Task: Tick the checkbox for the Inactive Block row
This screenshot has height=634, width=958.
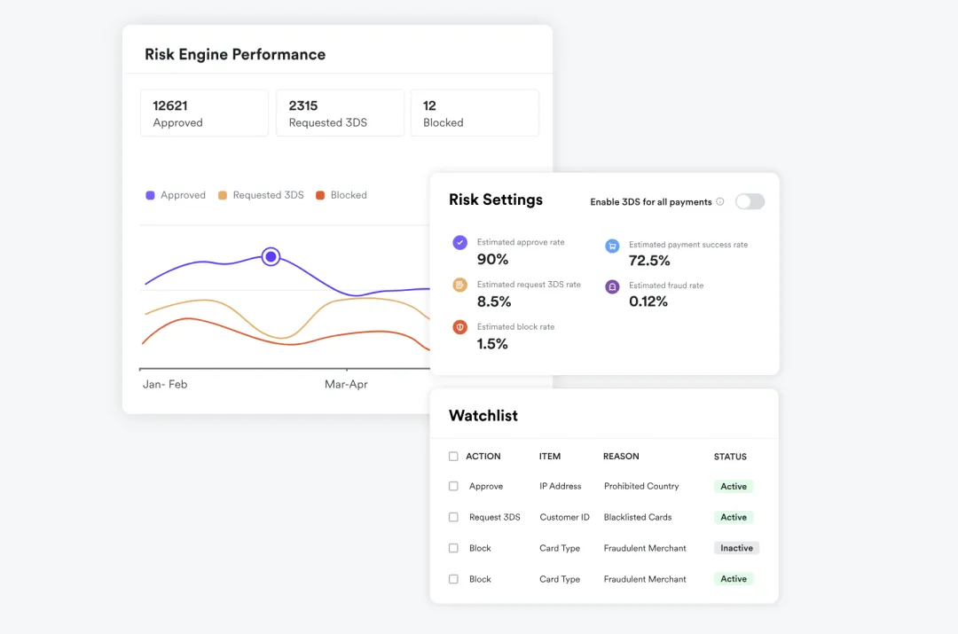Action: [453, 548]
